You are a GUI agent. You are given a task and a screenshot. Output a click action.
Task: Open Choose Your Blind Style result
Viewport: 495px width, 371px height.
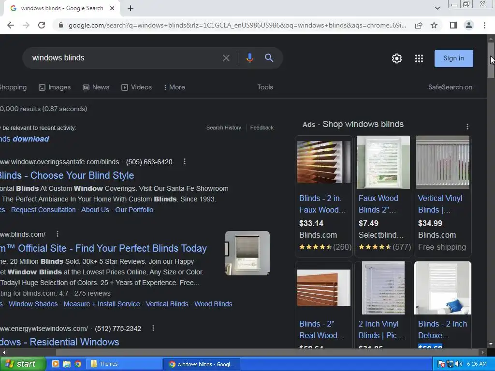[67, 175]
